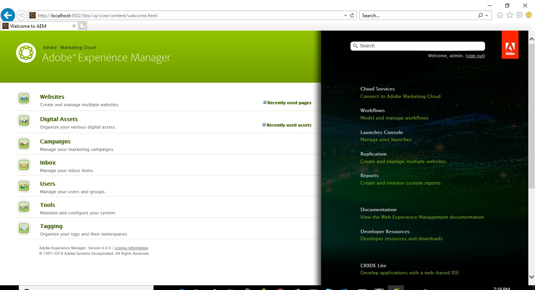Open a new browser tab
This screenshot has width=535, height=290.
(82, 26)
